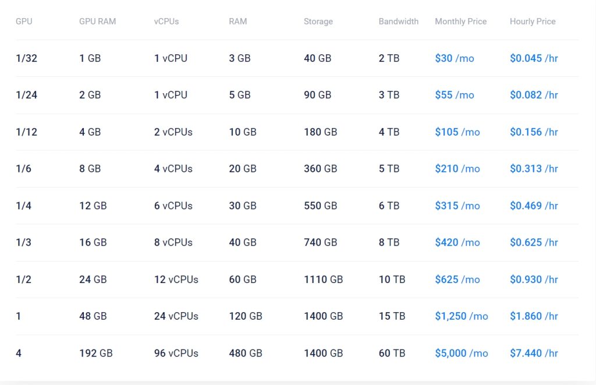The width and height of the screenshot is (596, 385).
Task: Click the $30 /mo monthly price link
Action: pyautogui.click(x=454, y=58)
